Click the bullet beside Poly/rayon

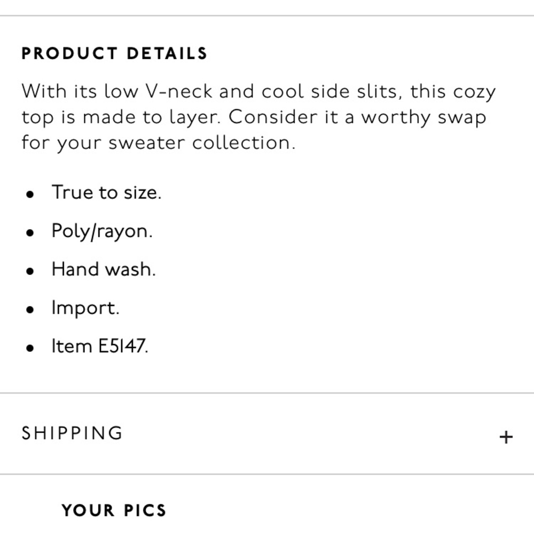(x=30, y=232)
